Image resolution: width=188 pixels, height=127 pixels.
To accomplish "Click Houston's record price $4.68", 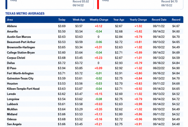I will (x=176, y=83).
